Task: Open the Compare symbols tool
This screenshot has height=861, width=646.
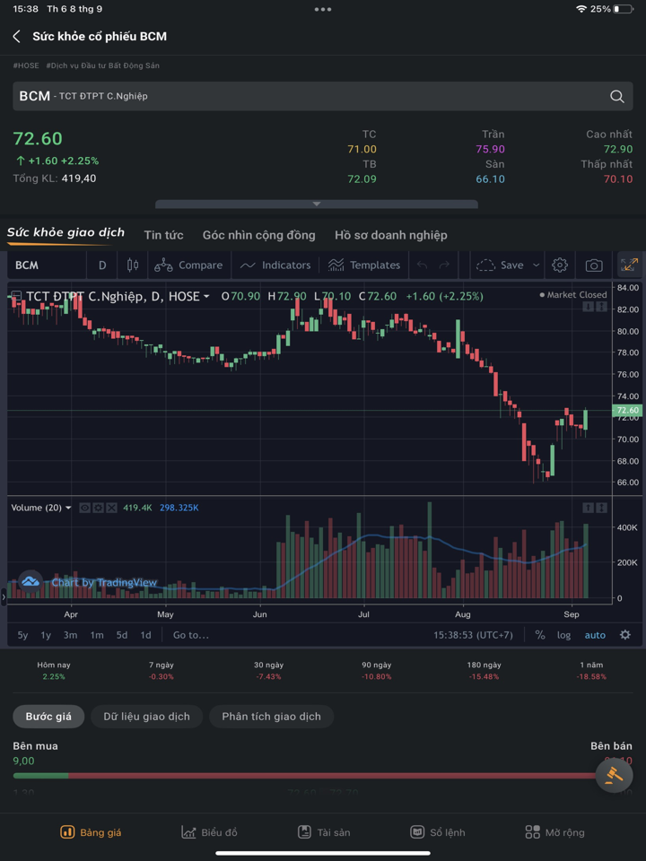Action: pyautogui.click(x=189, y=265)
